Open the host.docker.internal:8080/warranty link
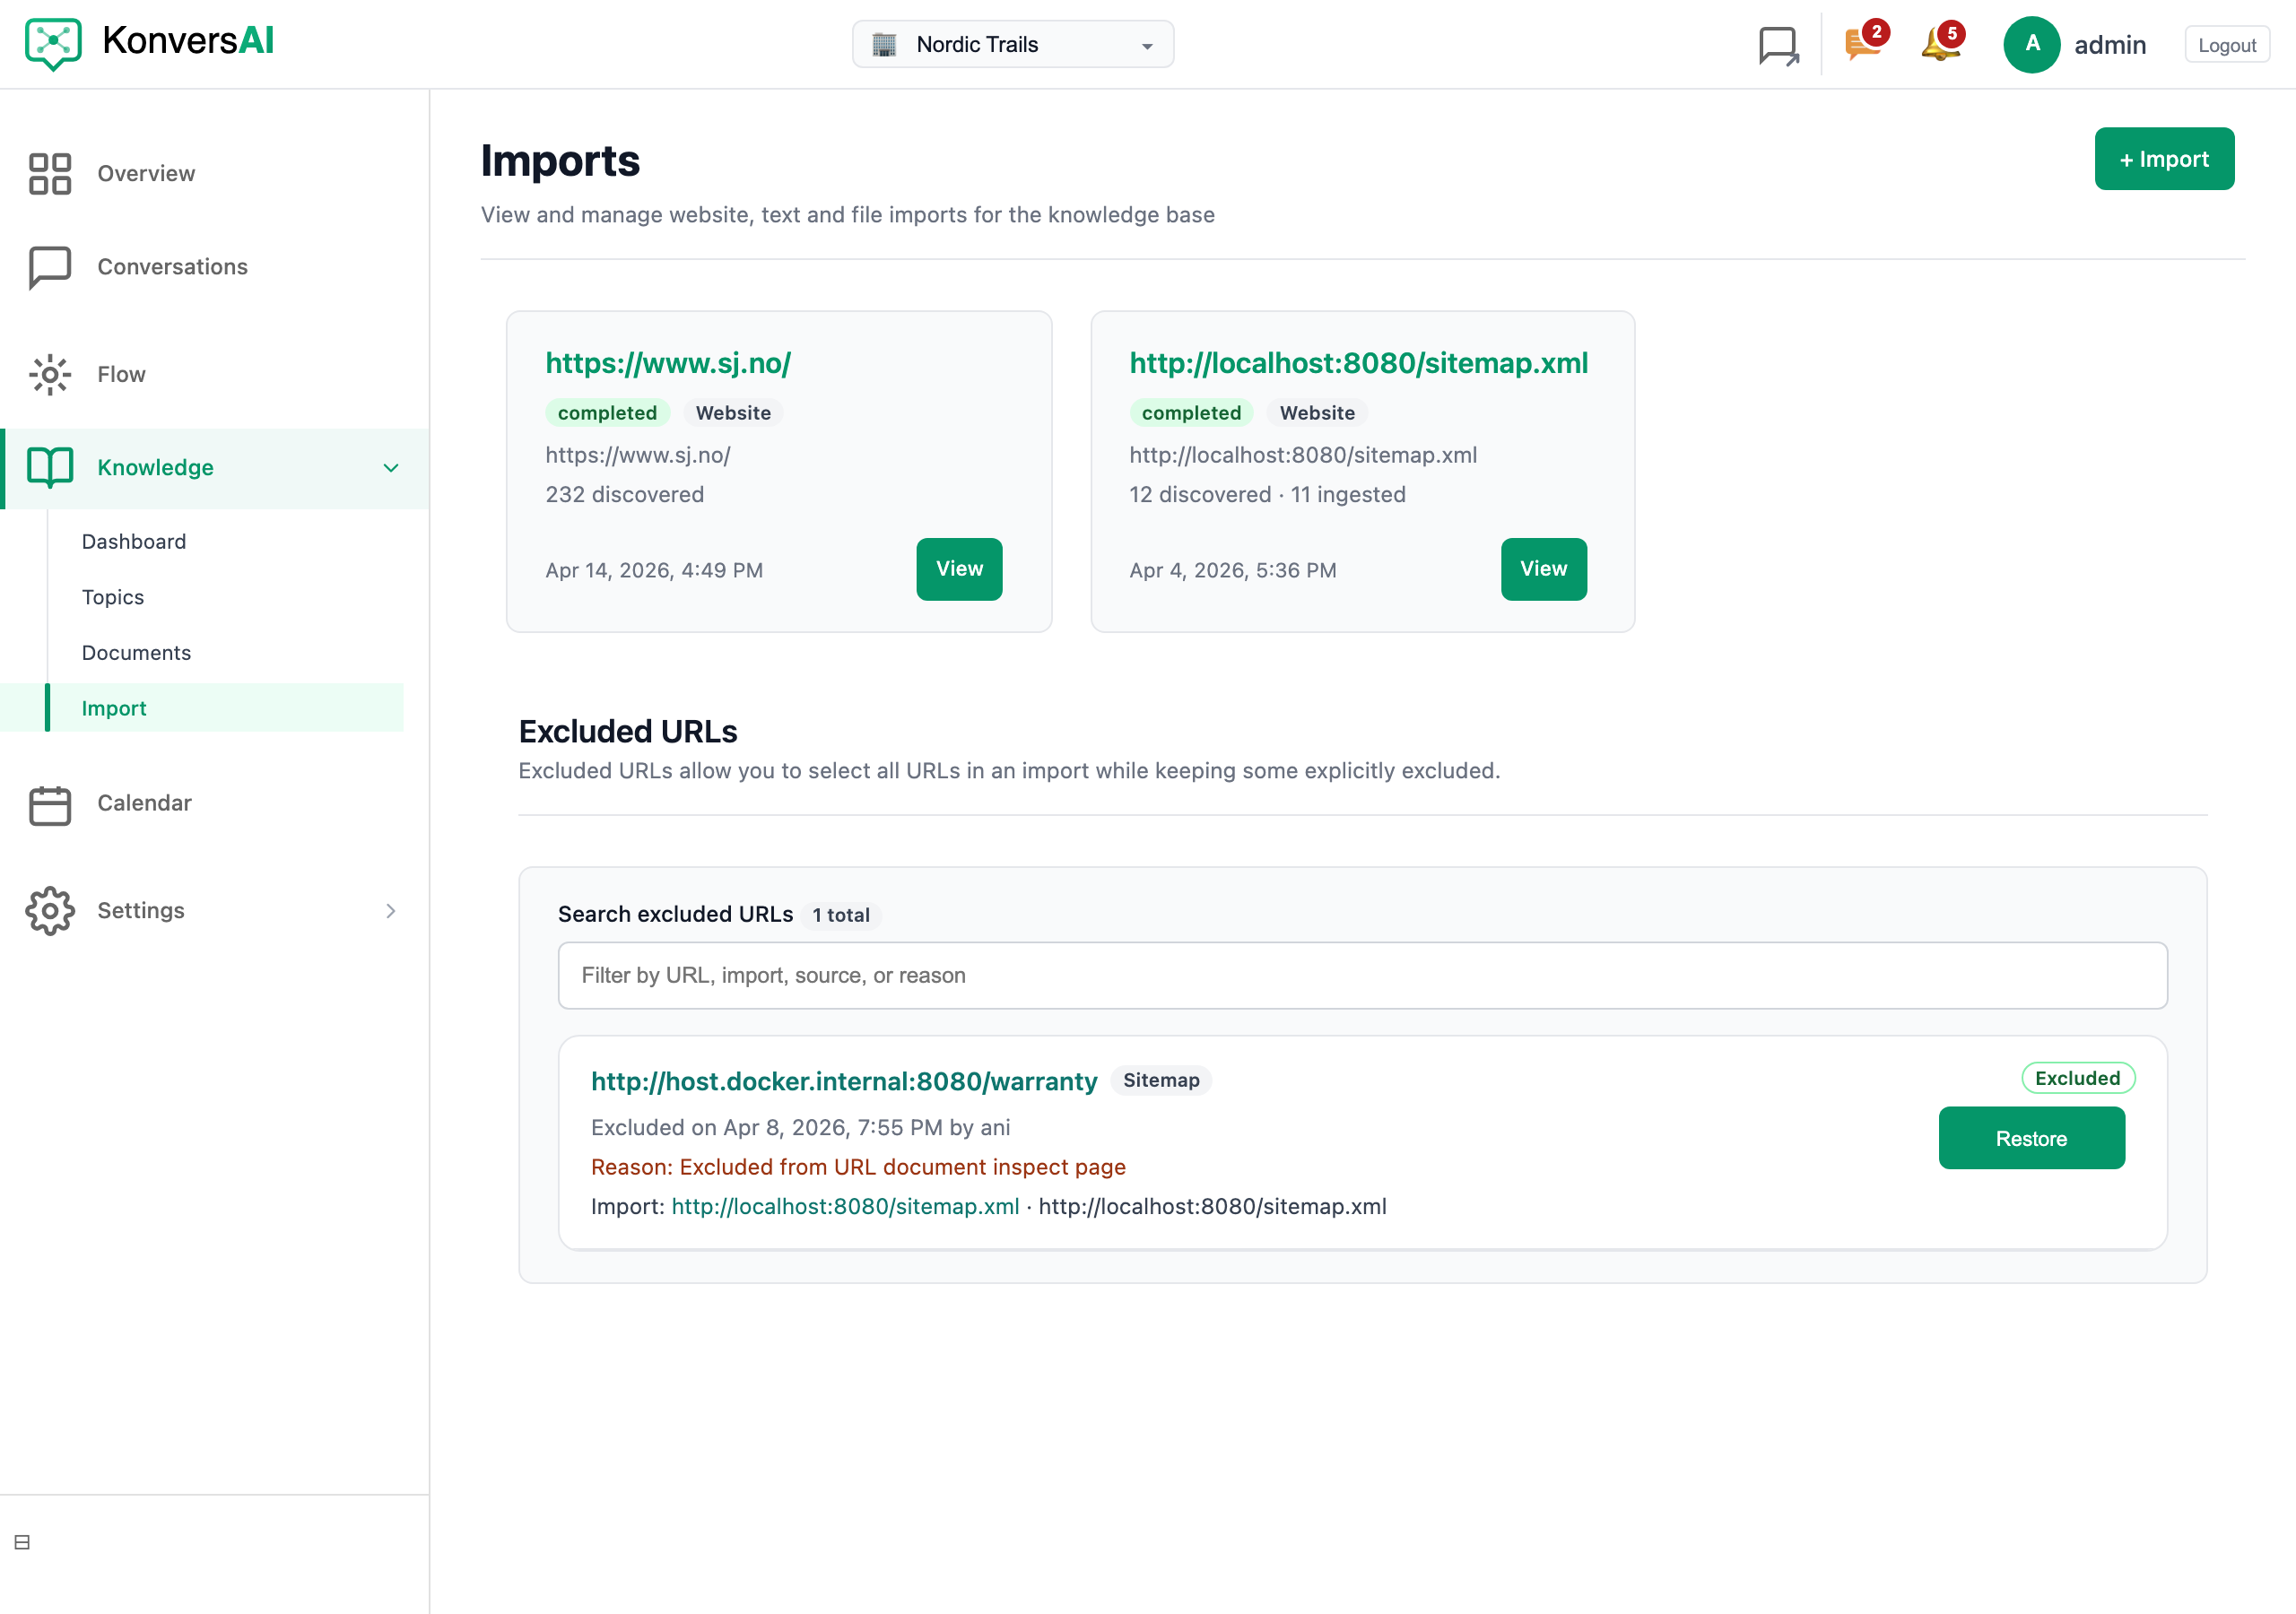Image resolution: width=2296 pixels, height=1614 pixels. [x=844, y=1081]
